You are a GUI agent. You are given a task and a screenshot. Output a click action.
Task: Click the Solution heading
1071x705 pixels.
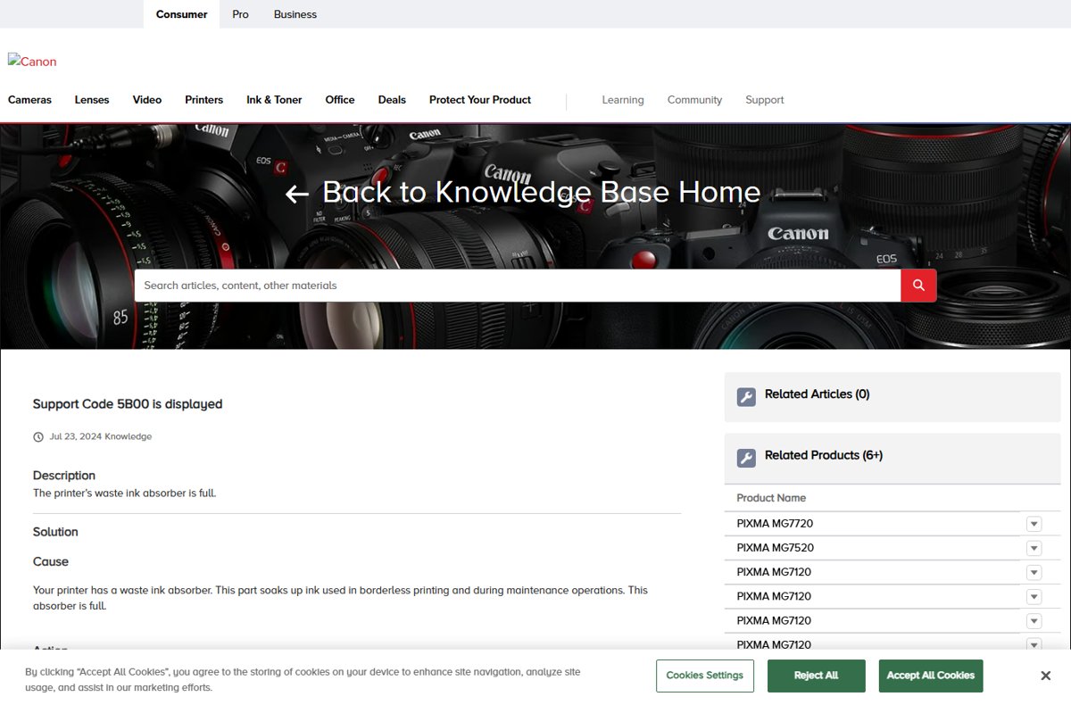[x=55, y=532]
